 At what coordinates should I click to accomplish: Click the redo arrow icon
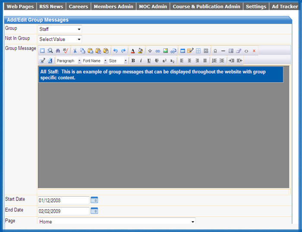tap(123, 51)
